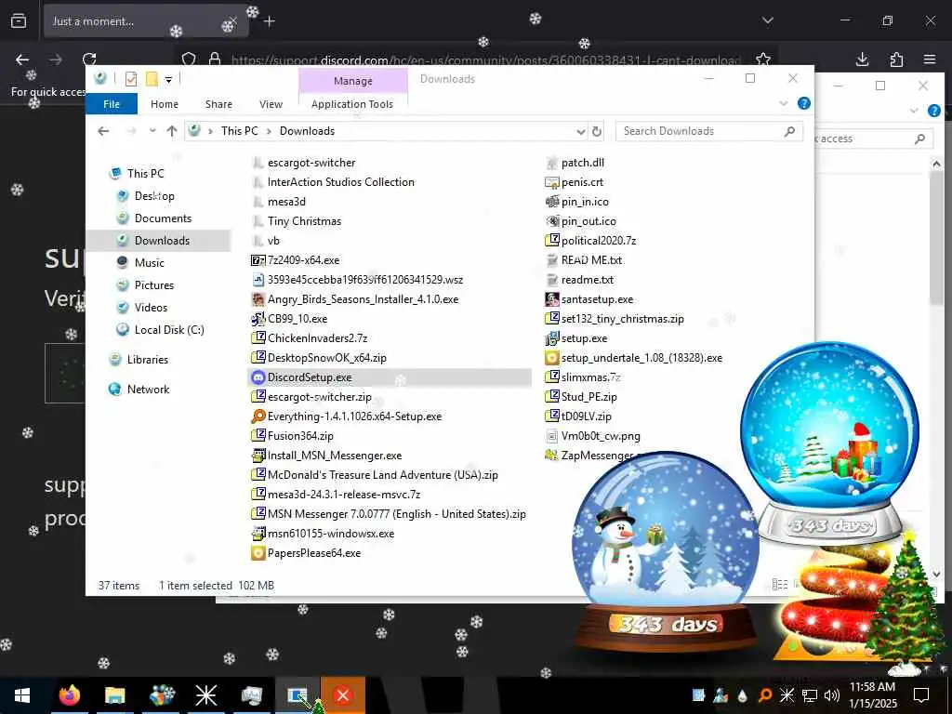The width and height of the screenshot is (952, 714).
Task: Expand the address bar history dropdown
Action: click(580, 132)
